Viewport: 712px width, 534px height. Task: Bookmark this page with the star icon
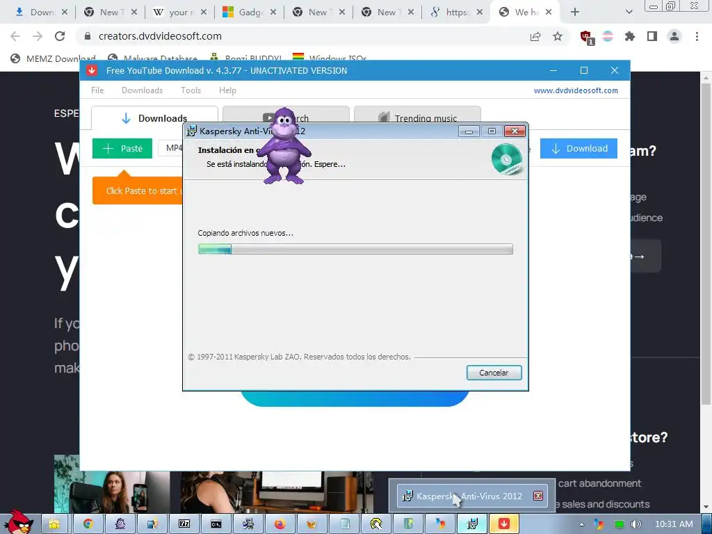558,36
